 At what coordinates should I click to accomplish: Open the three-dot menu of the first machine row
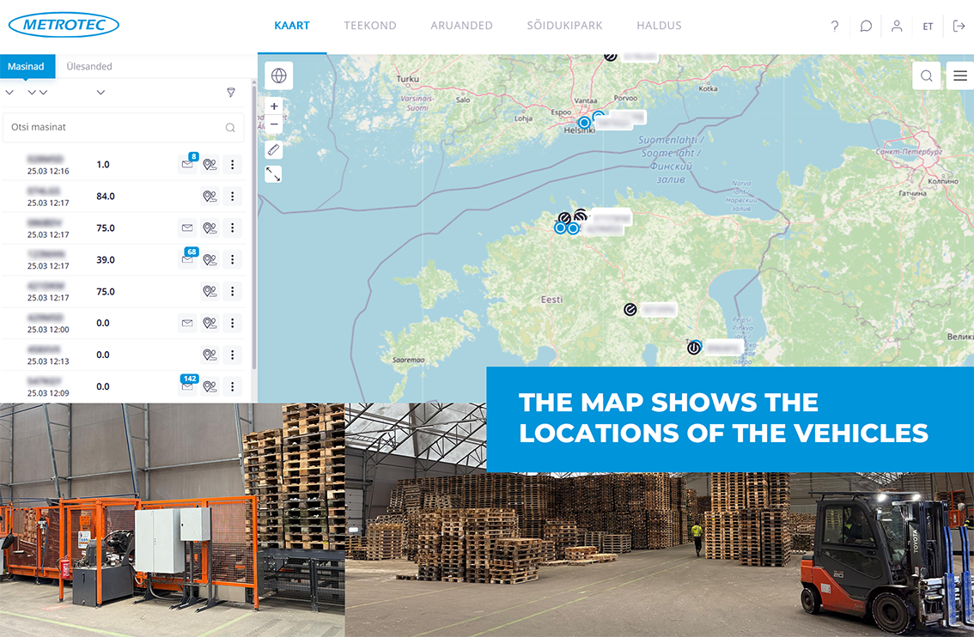click(x=232, y=165)
